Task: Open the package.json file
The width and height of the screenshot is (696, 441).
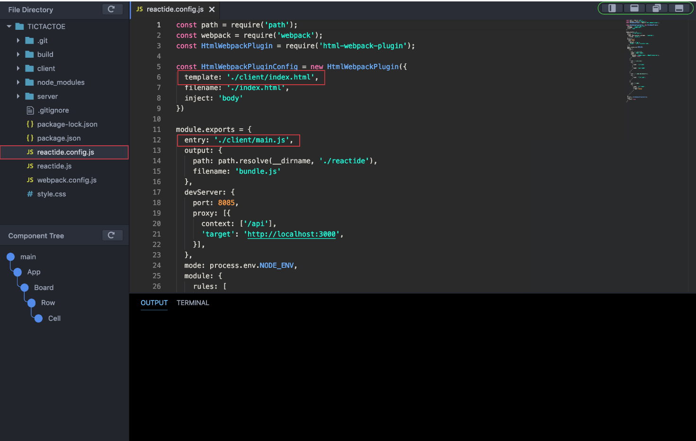Action: [59, 138]
